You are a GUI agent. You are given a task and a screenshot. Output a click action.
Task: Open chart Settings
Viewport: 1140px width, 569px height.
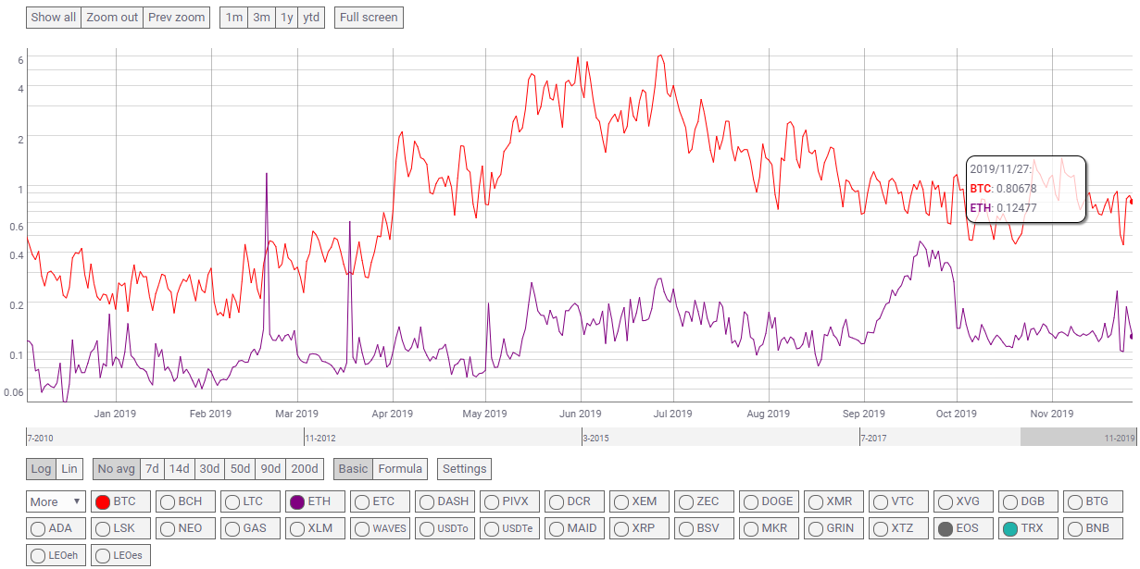coord(464,469)
